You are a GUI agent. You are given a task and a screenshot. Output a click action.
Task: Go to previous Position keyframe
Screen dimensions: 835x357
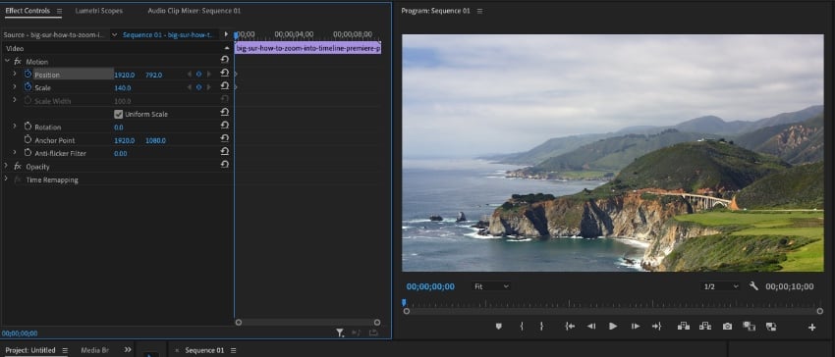189,75
